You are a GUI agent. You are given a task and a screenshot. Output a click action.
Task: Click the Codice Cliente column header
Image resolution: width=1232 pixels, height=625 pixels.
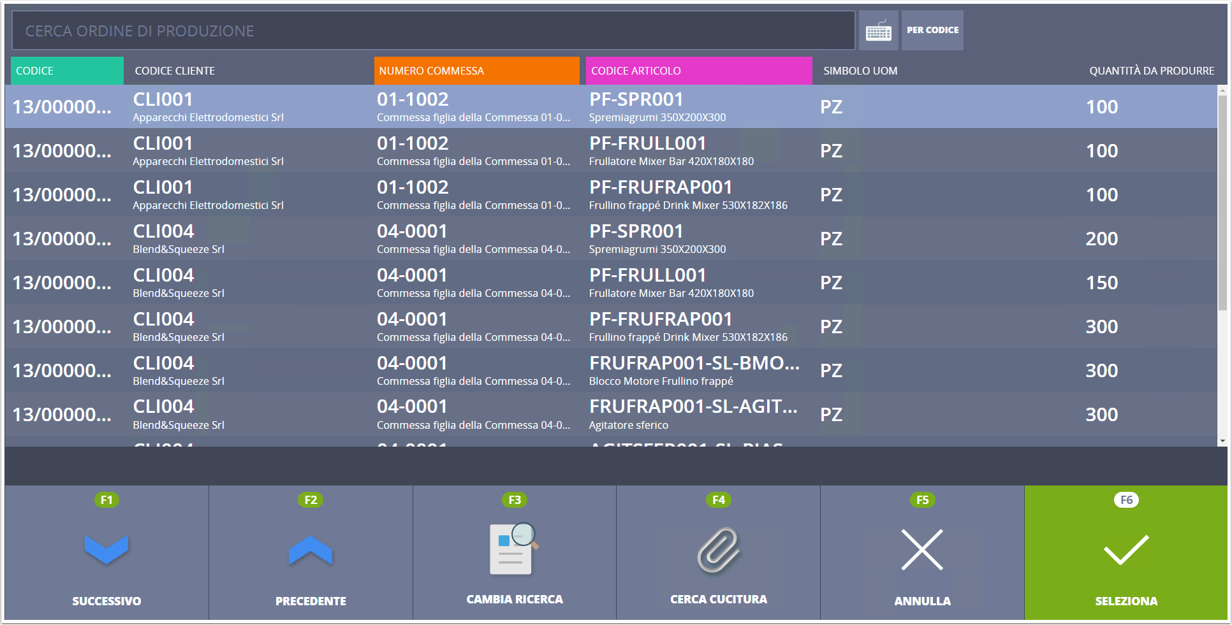coord(175,71)
